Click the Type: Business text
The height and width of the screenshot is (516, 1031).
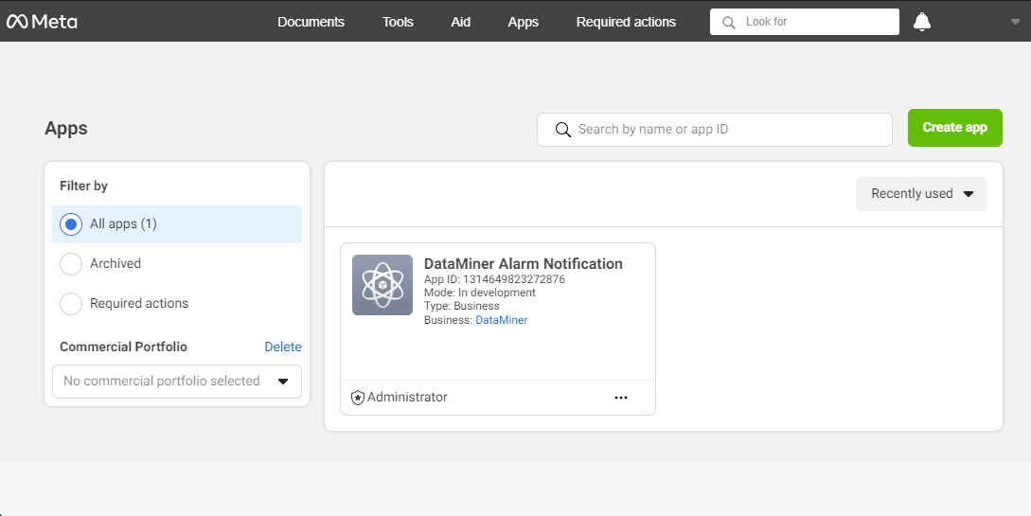tap(462, 307)
